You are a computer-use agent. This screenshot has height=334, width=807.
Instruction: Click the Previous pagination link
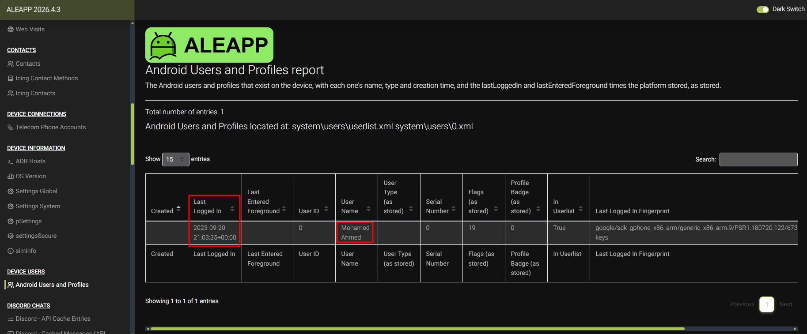[x=742, y=304]
